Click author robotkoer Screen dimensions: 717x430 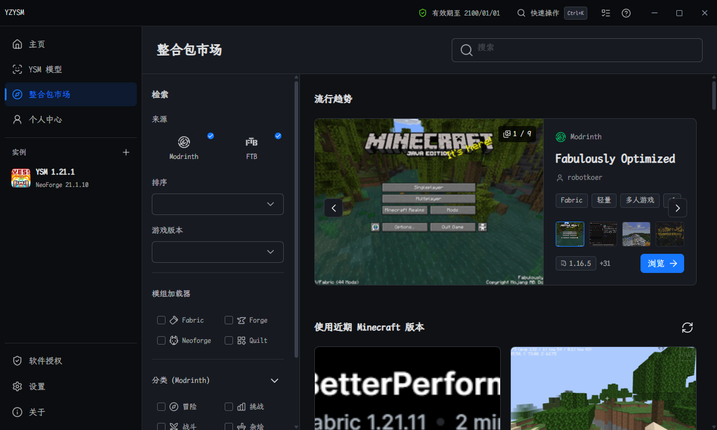coord(585,178)
